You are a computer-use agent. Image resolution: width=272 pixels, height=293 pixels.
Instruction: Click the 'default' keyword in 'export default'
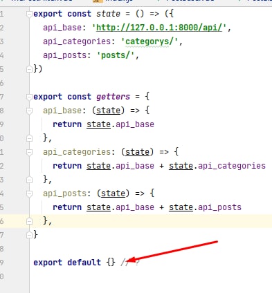[x=84, y=263]
